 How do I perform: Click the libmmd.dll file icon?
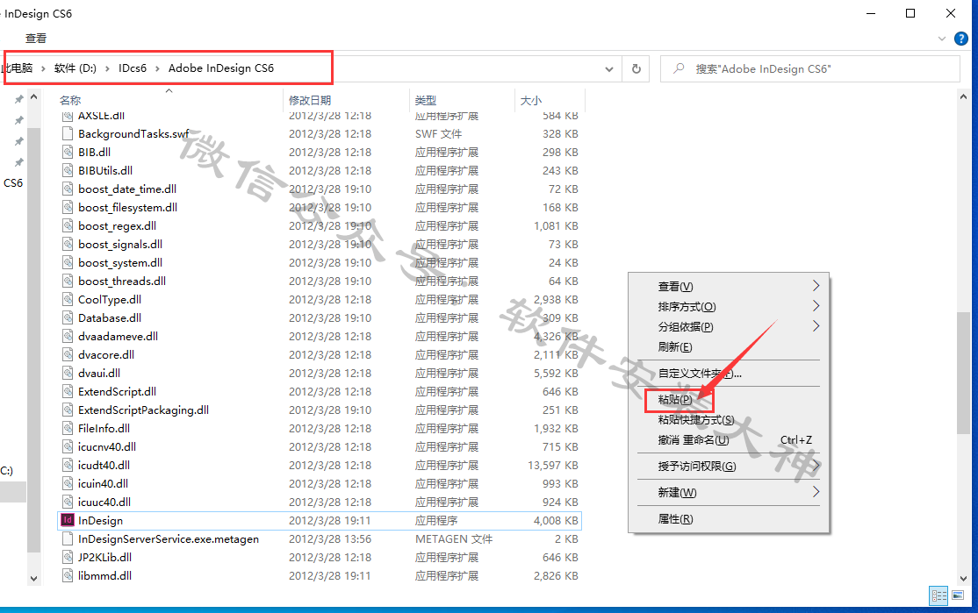point(68,575)
